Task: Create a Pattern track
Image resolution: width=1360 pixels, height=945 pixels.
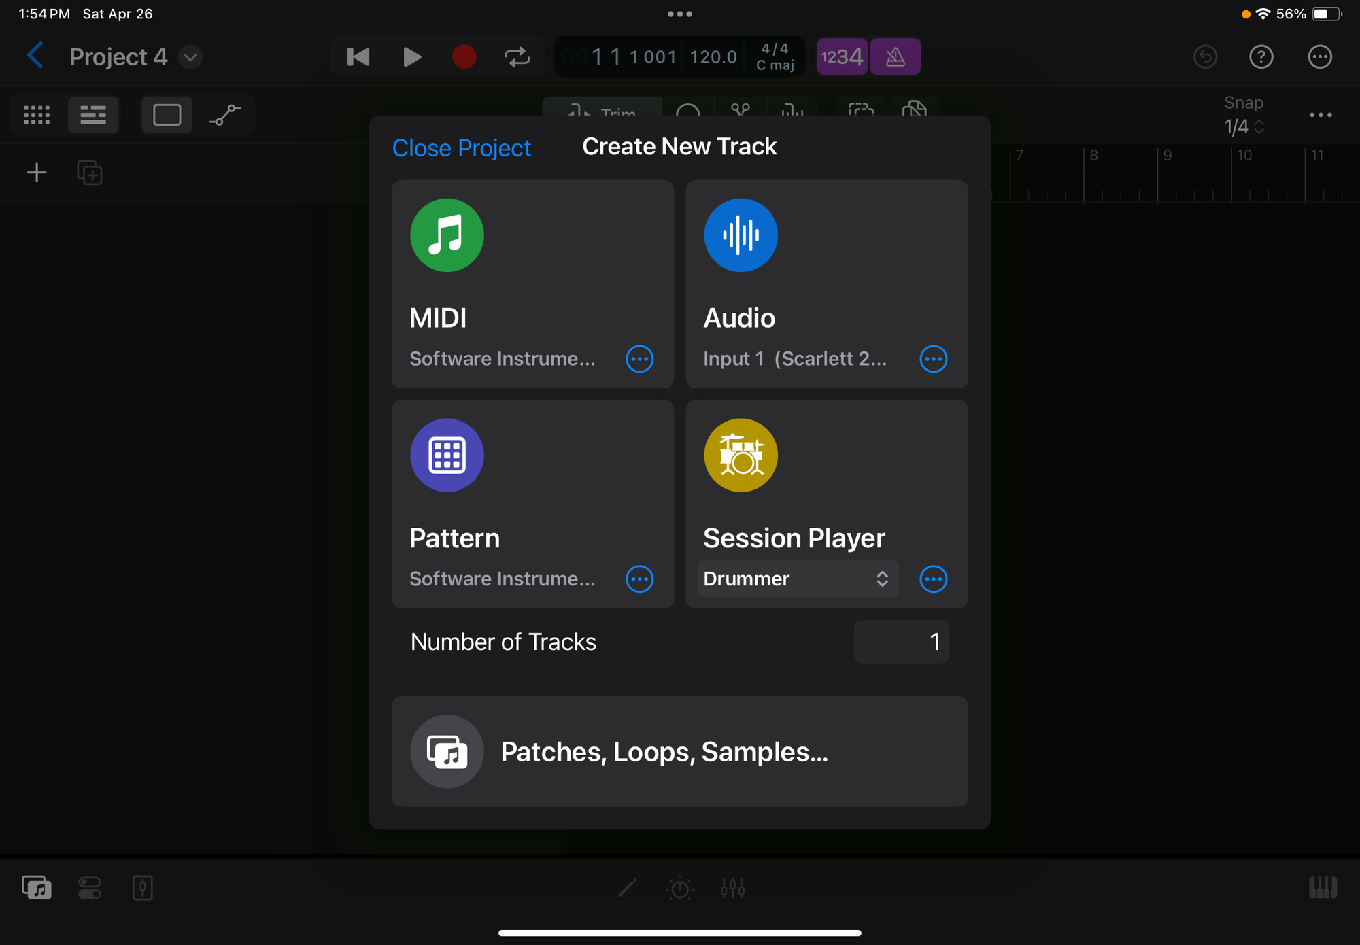Action: [533, 504]
